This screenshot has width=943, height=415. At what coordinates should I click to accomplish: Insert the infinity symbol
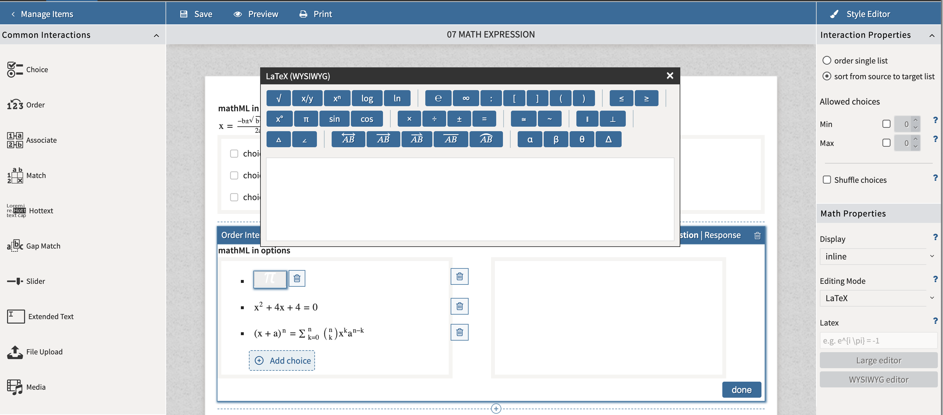465,98
